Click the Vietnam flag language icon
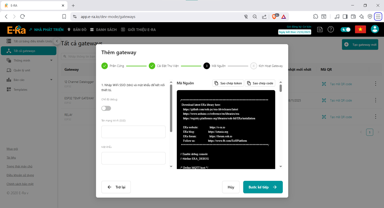This screenshot has height=208, width=384. point(360,29)
